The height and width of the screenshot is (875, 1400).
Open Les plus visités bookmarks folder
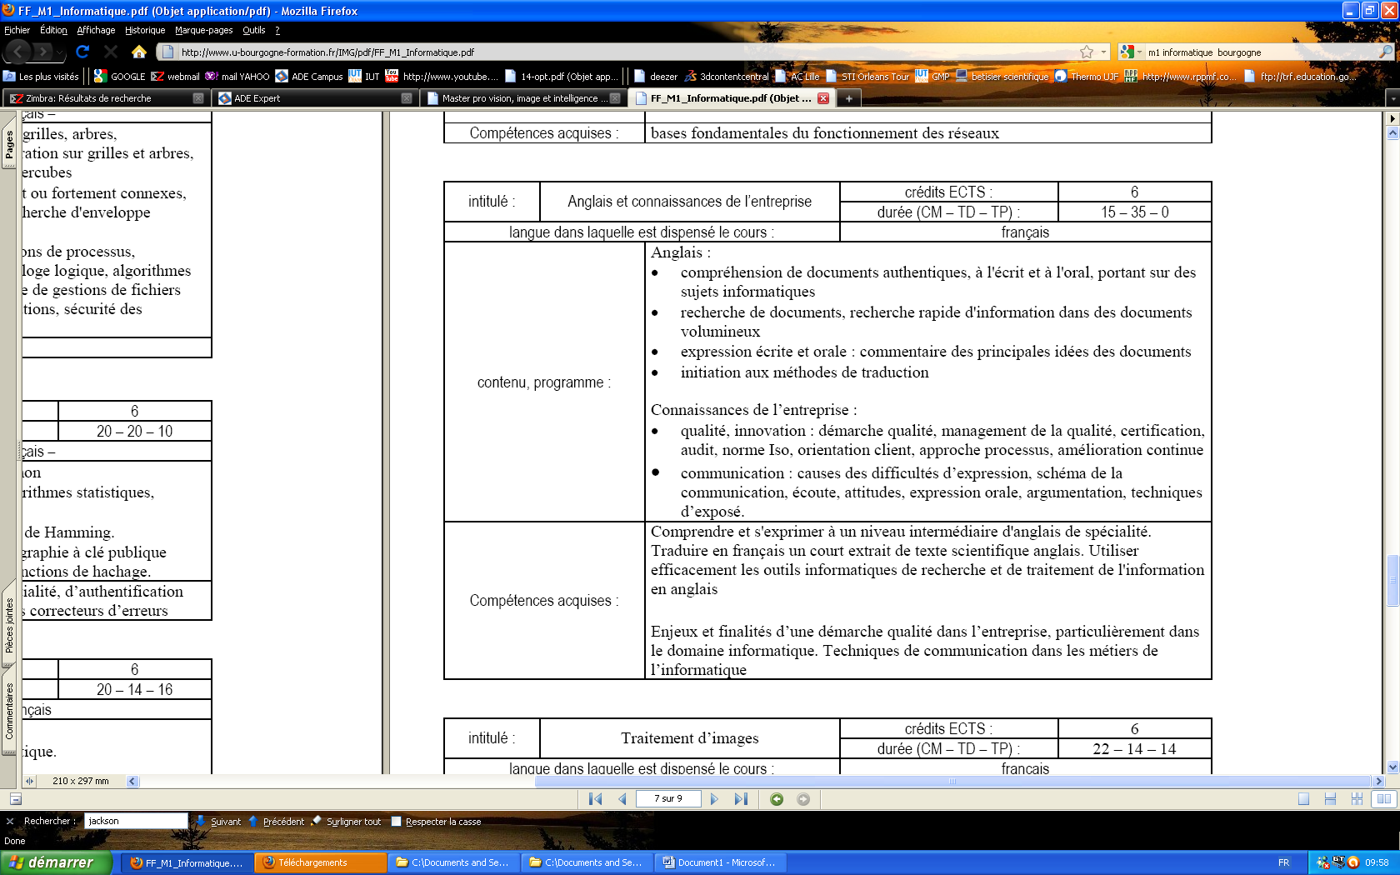coord(41,76)
